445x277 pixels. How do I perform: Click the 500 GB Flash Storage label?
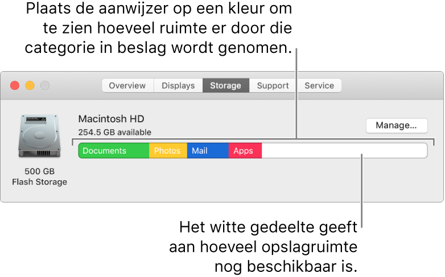point(39,176)
